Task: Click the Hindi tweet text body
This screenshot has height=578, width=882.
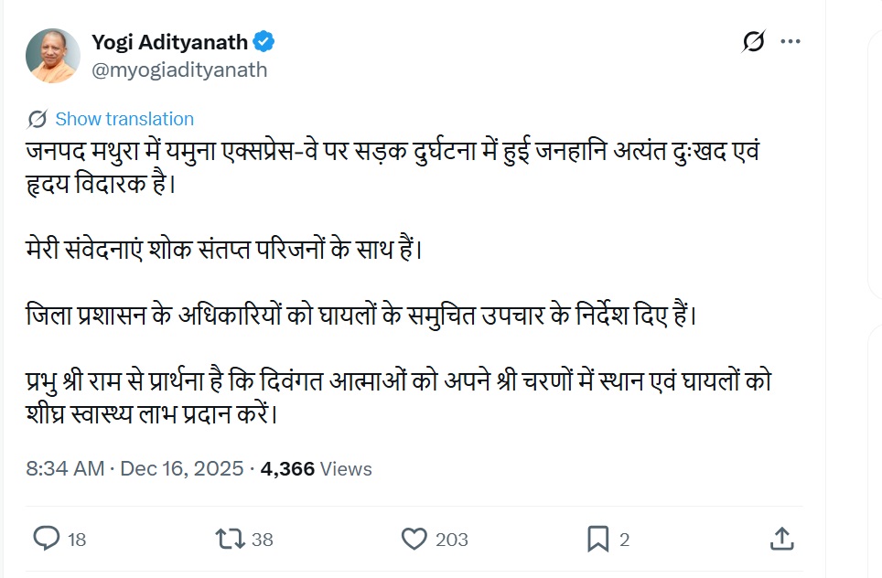Action: (x=393, y=284)
